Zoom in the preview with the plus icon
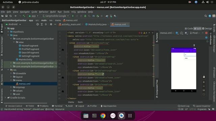The image size is (216, 121). [x=204, y=82]
